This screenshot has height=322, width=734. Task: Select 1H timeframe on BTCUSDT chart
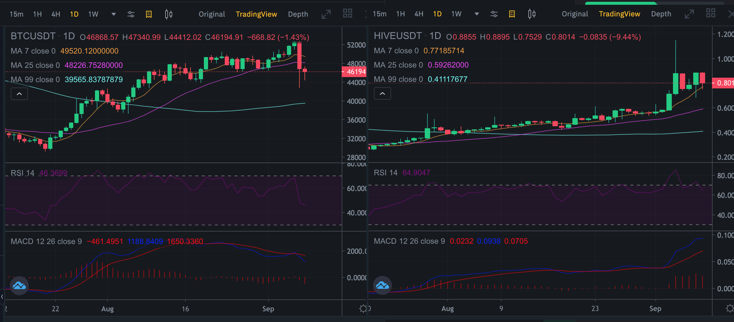point(38,14)
